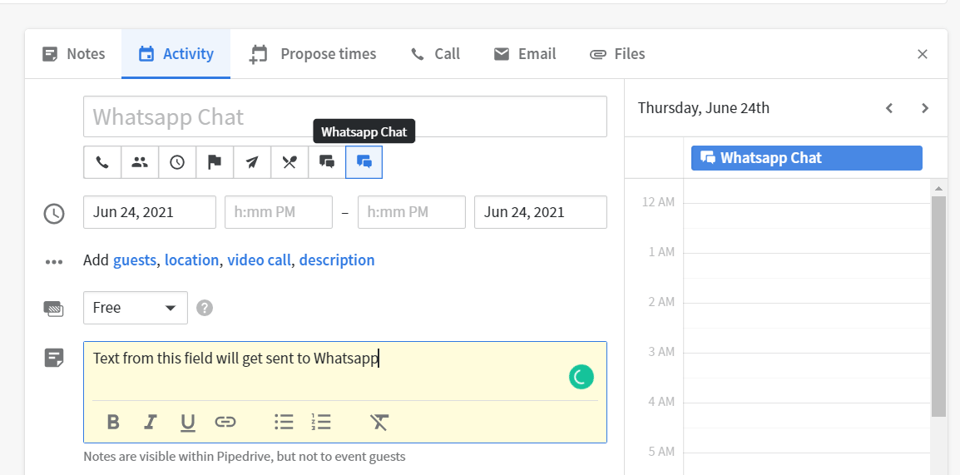This screenshot has width=960, height=475.
Task: Add a location link
Action: [191, 260]
